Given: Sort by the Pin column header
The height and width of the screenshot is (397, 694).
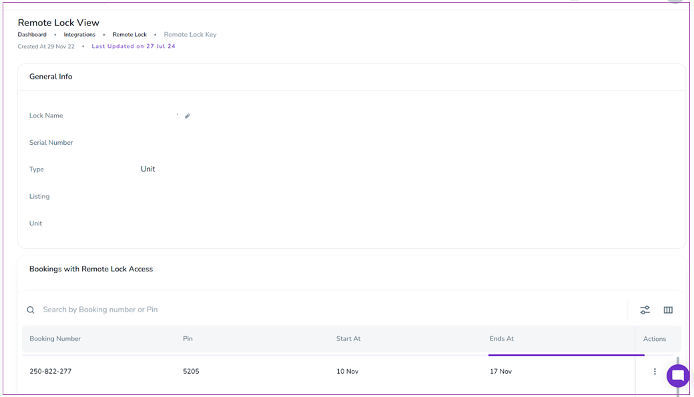Looking at the screenshot, I should [x=188, y=339].
